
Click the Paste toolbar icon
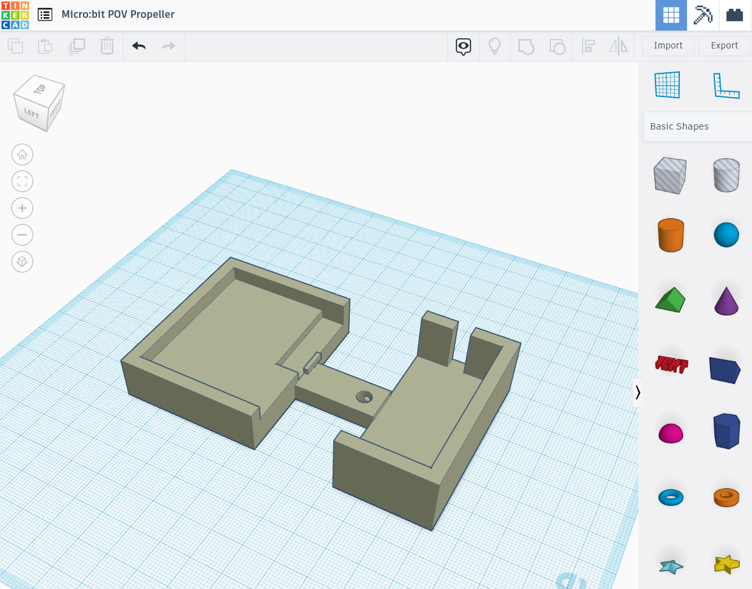[x=45, y=46]
